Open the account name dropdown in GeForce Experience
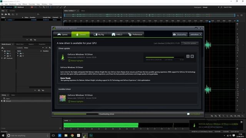This screenshot has height=138, width=246. (x=196, y=34)
